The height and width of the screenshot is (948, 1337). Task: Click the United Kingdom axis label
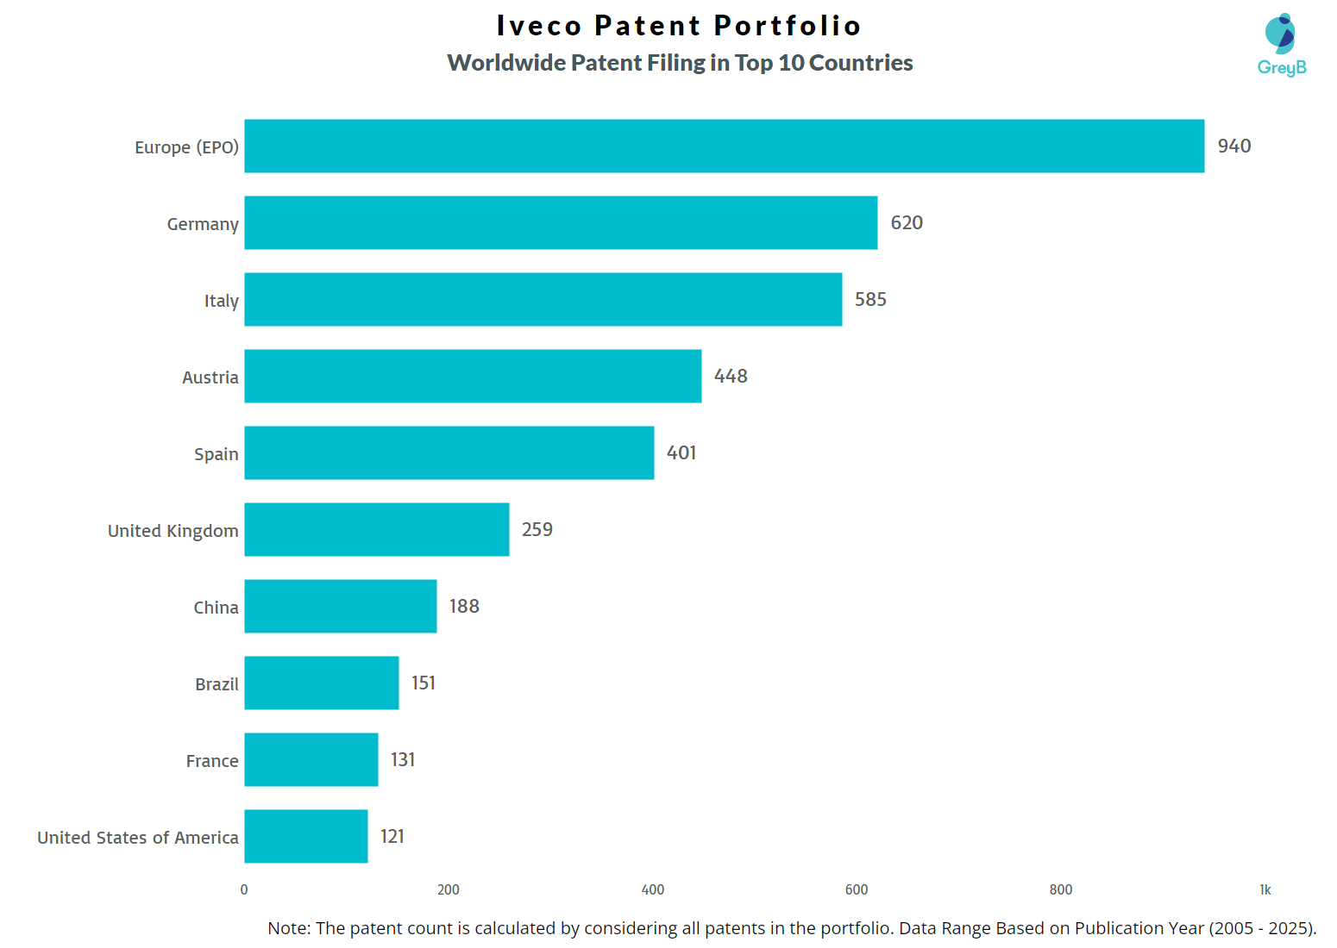(x=173, y=531)
